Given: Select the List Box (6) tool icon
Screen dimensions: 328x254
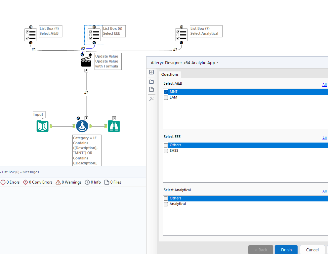Looking at the screenshot, I should pyautogui.click(x=94, y=35).
